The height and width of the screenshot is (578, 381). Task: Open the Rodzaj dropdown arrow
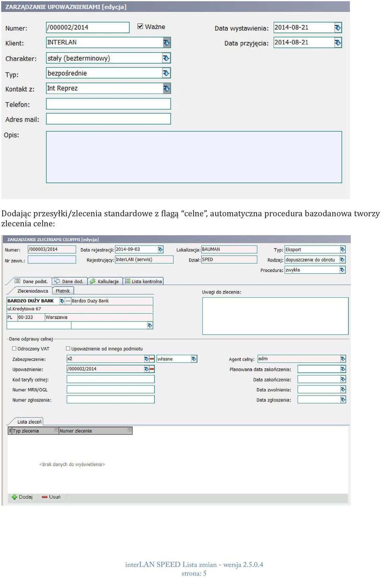point(343,260)
